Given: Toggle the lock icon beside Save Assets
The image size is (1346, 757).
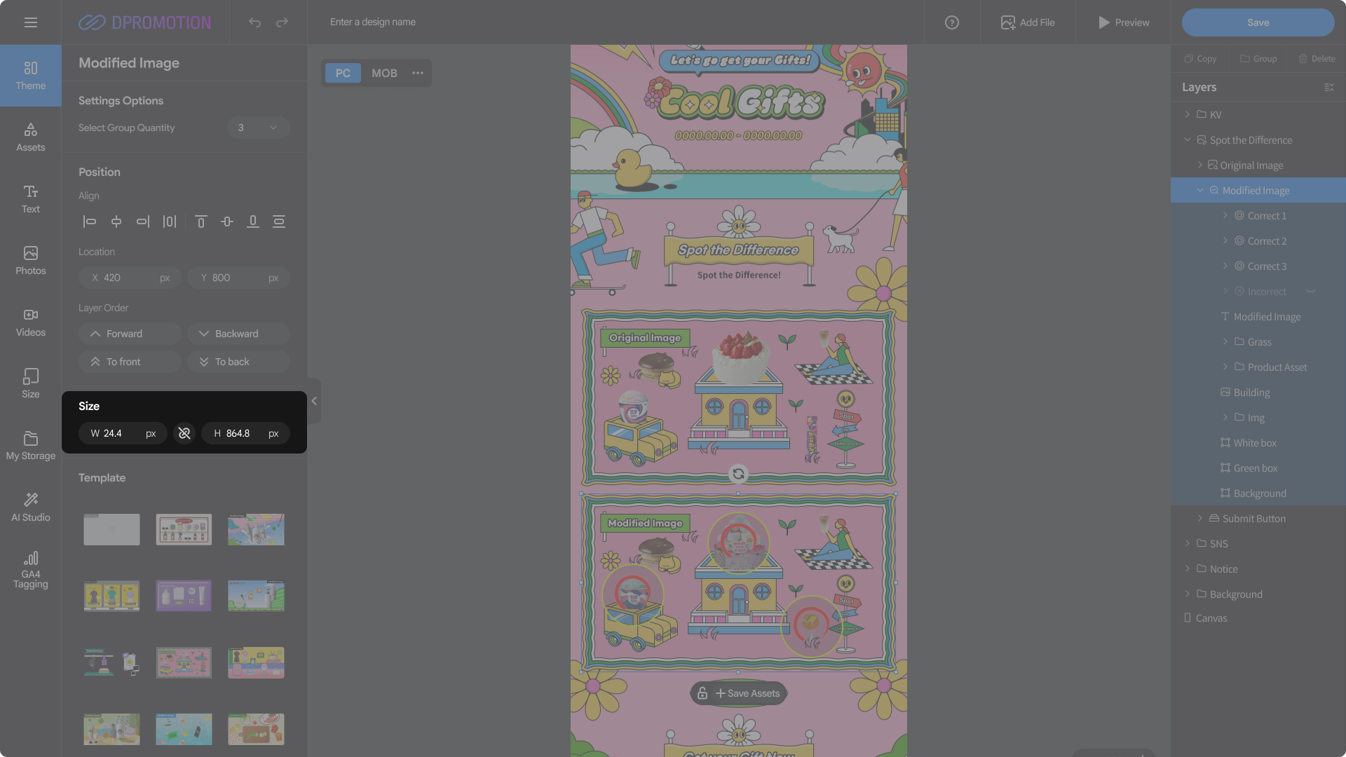Looking at the screenshot, I should pyautogui.click(x=702, y=693).
